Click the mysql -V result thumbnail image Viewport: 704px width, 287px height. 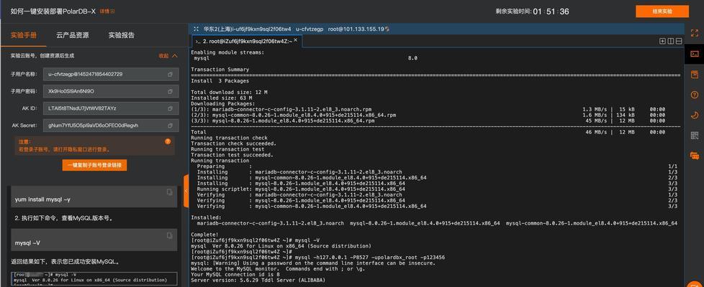click(94, 279)
